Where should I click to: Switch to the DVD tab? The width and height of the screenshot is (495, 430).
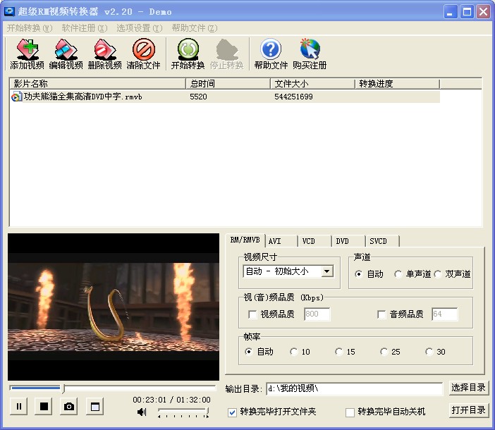pyautogui.click(x=348, y=241)
